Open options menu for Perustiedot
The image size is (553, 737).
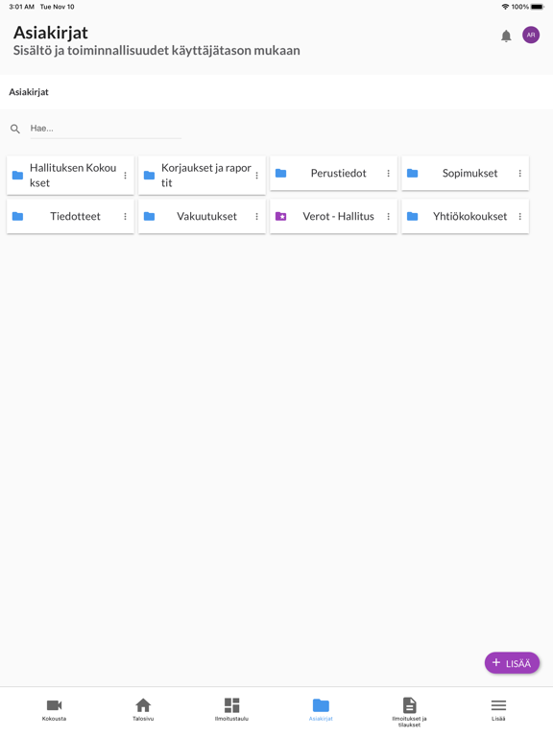pyautogui.click(x=389, y=173)
